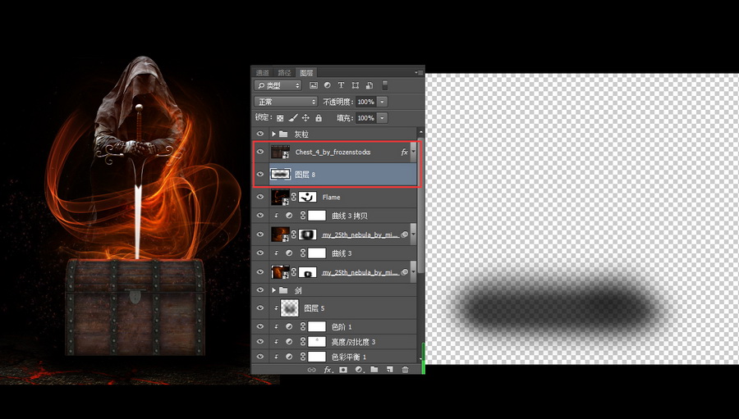The image size is (739, 419).
Task: Expand the 剑 group triangle
Action: click(x=273, y=290)
